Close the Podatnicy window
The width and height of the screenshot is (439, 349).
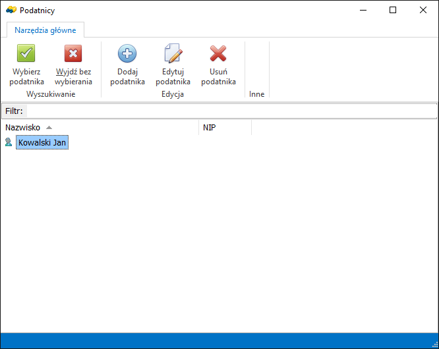423,10
